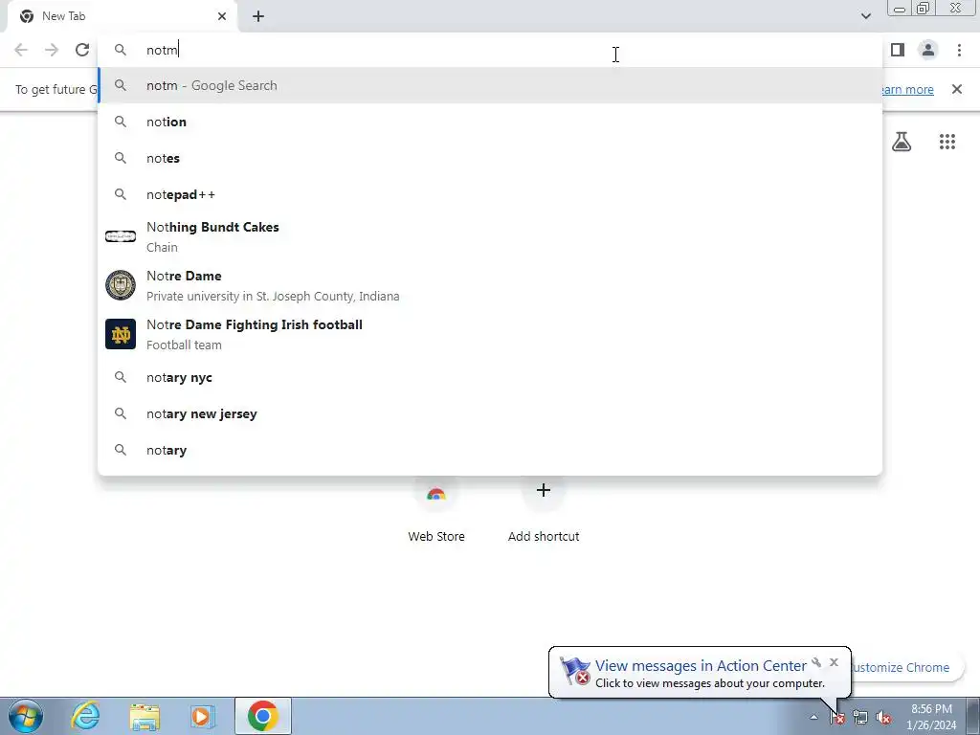Choose the 'notepad++' suggestion
980x735 pixels.
[x=490, y=194]
